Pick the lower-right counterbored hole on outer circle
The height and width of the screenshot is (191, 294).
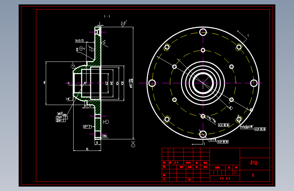click(x=239, y=119)
